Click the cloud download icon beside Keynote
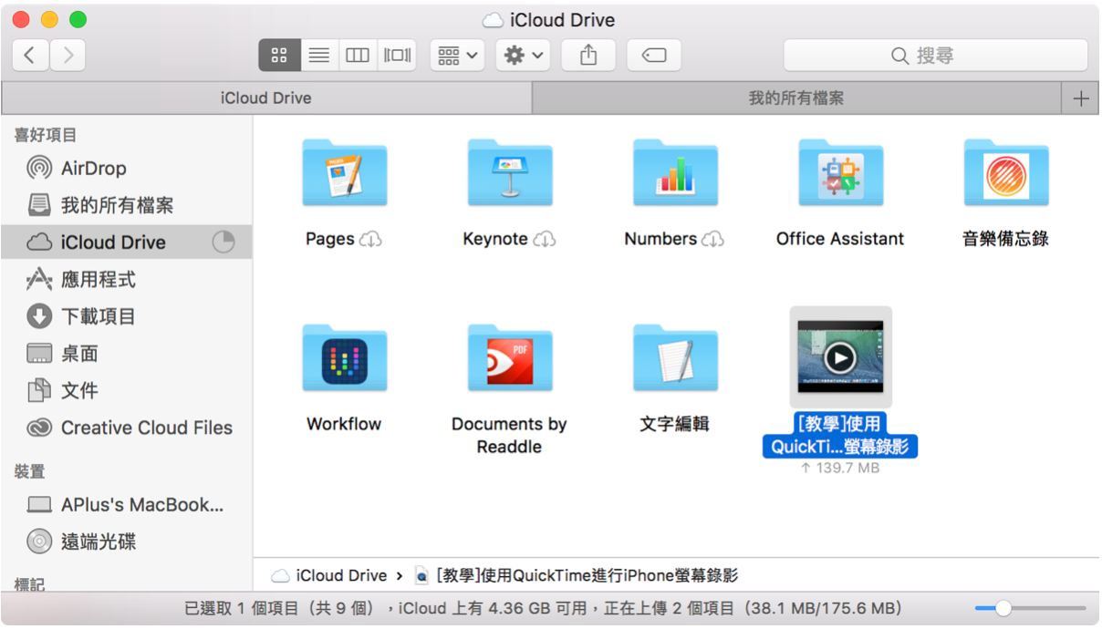The image size is (1102, 629). (x=545, y=240)
